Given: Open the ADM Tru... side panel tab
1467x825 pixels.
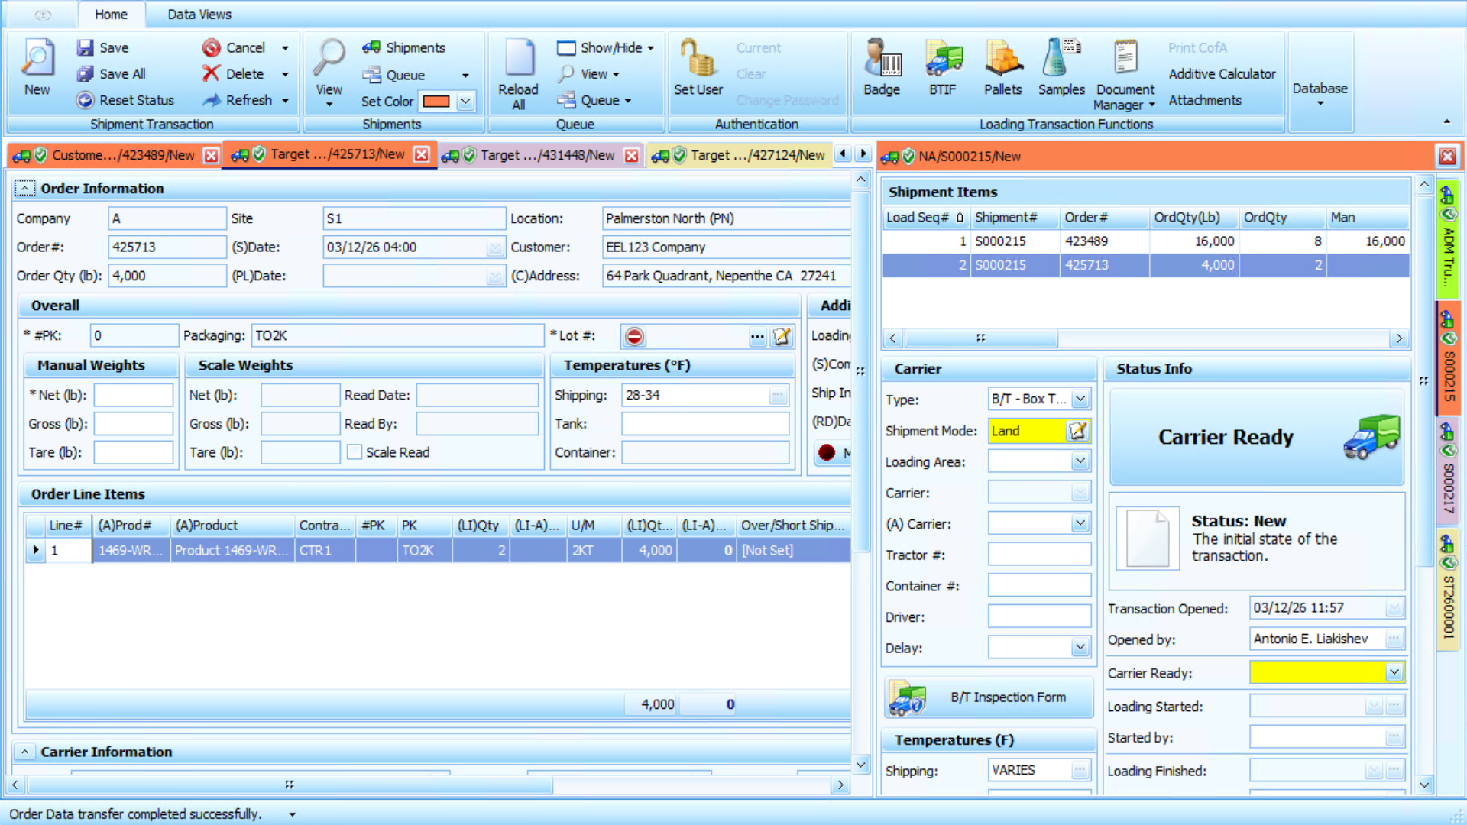Looking at the screenshot, I should pyautogui.click(x=1447, y=239).
